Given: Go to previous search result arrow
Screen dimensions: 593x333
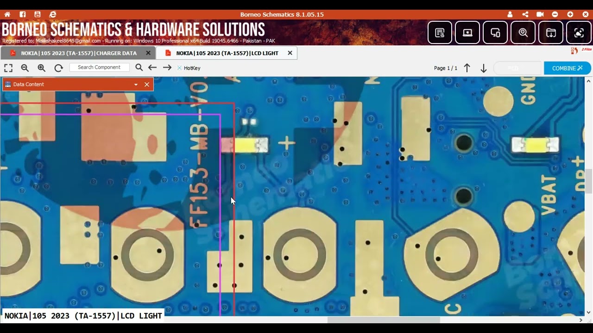Looking at the screenshot, I should click(x=152, y=68).
